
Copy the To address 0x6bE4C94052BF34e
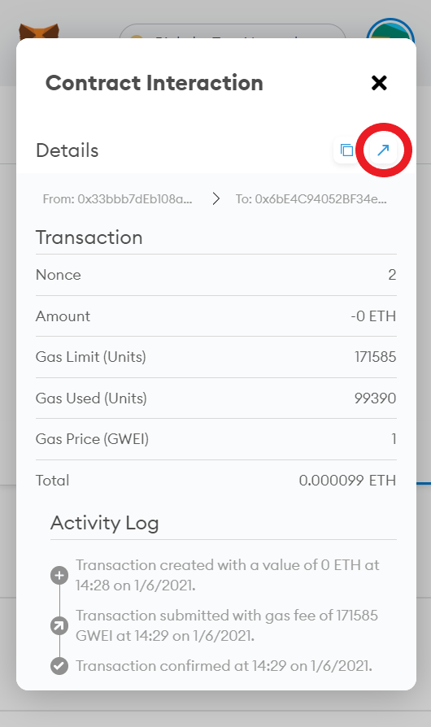tap(311, 199)
